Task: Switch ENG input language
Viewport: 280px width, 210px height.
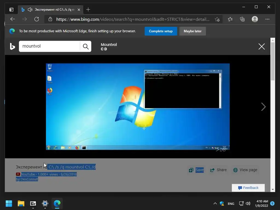Action: tap(231, 203)
